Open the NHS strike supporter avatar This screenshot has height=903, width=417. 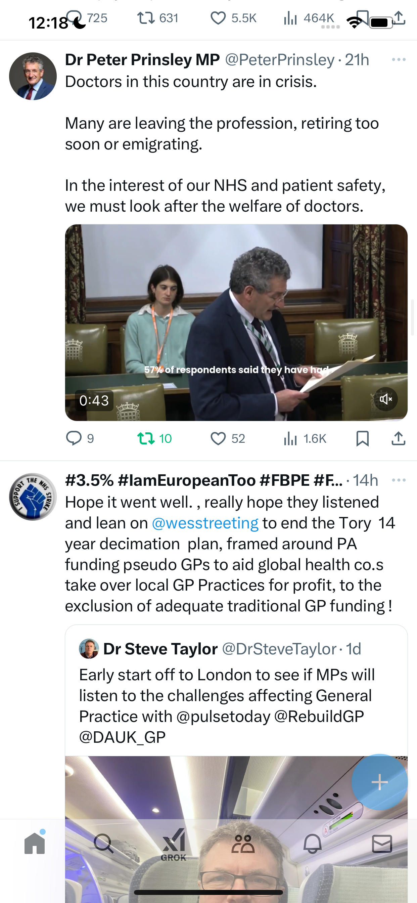click(33, 497)
